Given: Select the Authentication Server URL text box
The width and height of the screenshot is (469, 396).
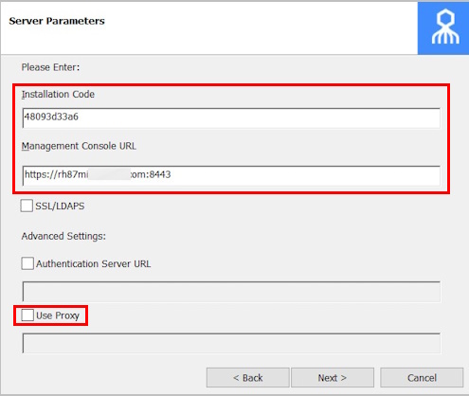Looking at the screenshot, I should (231, 292).
